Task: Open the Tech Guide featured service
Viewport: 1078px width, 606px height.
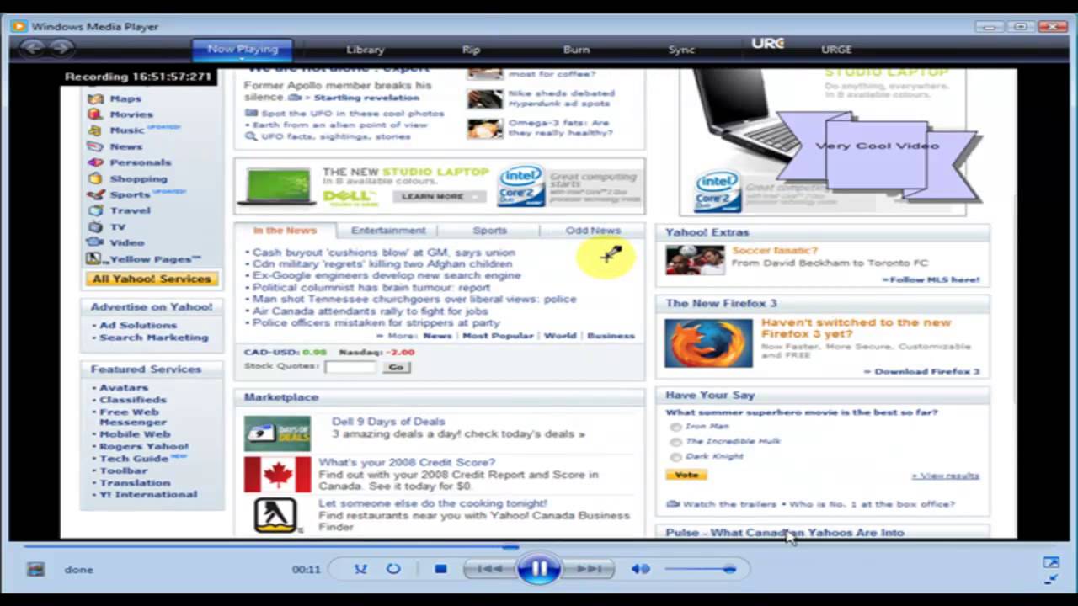Action: pos(134,459)
